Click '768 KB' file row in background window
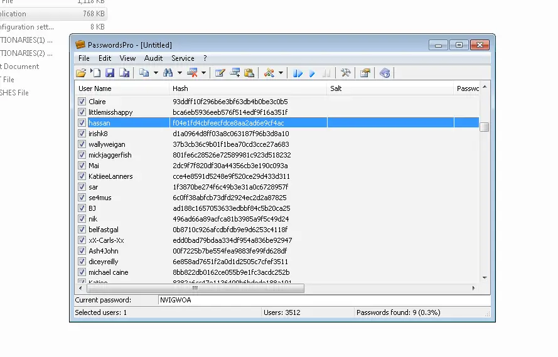The height and width of the screenshot is (357, 558). point(53,14)
